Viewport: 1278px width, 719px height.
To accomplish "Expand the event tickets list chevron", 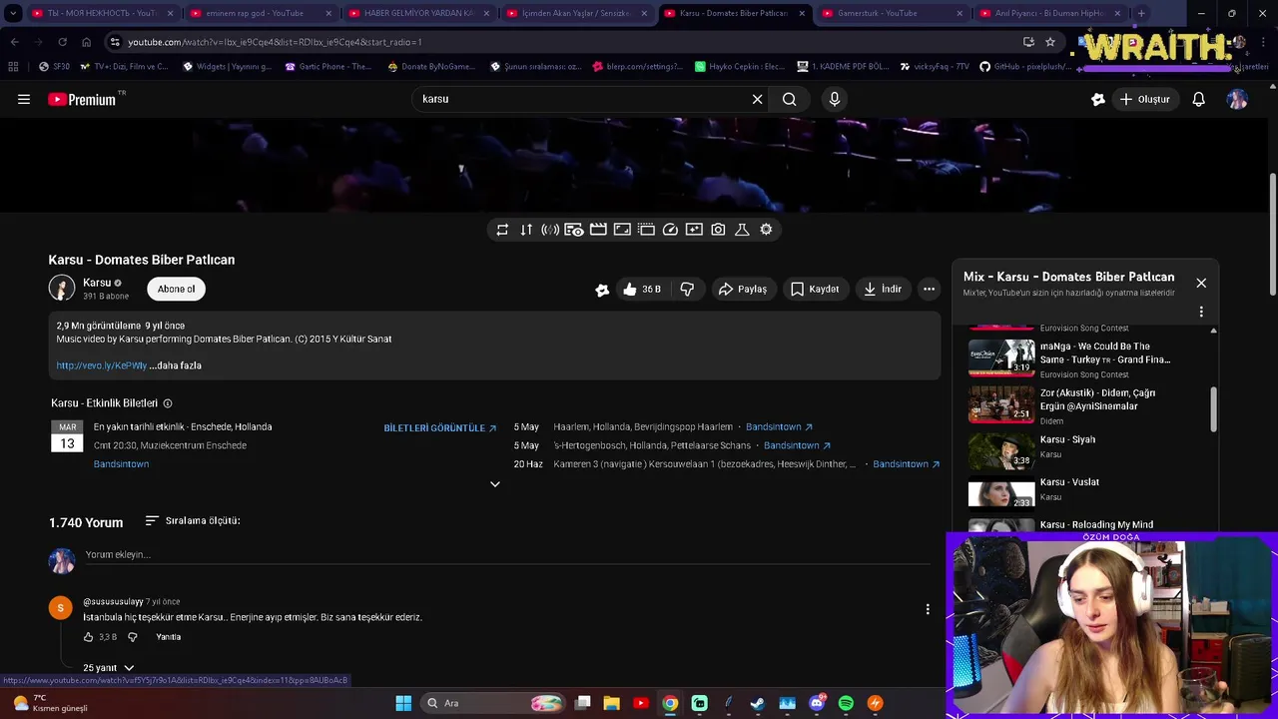I will coord(494,484).
